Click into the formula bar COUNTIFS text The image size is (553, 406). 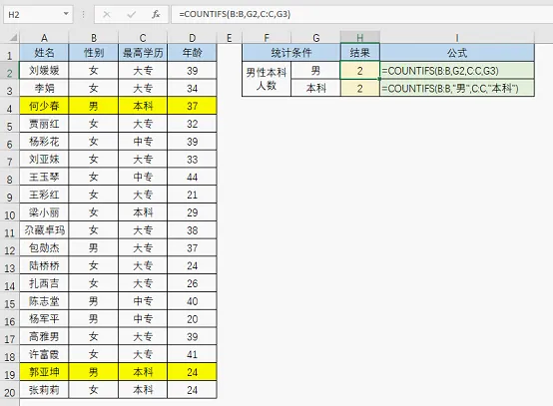(235, 14)
